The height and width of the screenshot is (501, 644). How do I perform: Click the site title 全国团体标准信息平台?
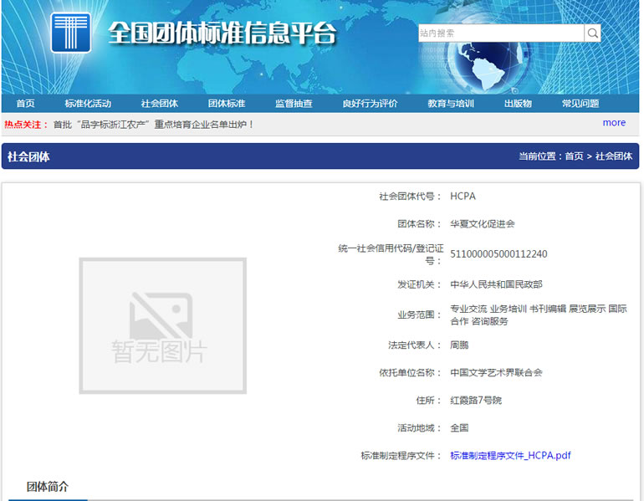[222, 33]
